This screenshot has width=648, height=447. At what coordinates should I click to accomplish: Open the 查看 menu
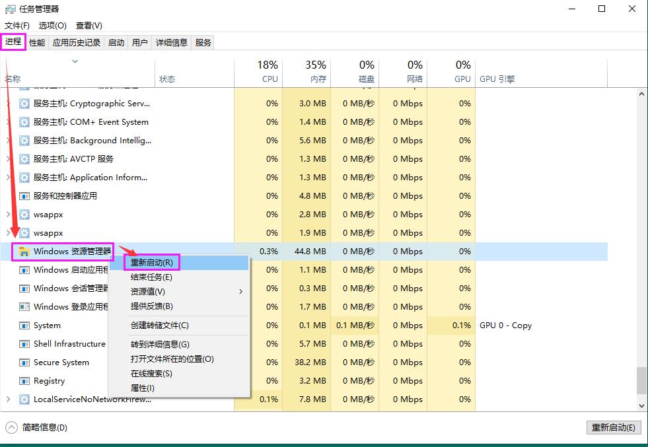[x=89, y=25]
